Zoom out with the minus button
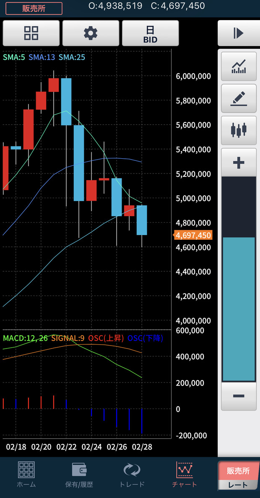 pos(239,396)
